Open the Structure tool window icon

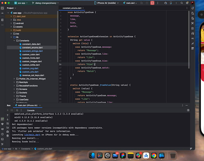2,20
